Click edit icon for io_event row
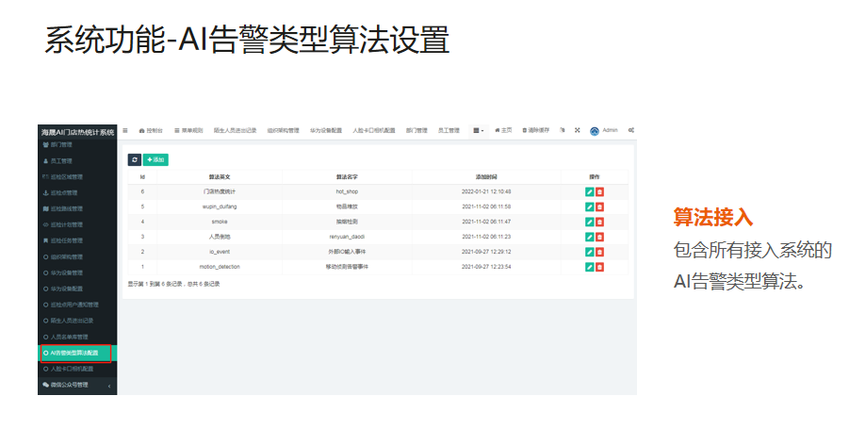 click(589, 252)
